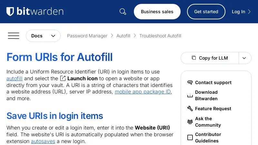Select the Autofill breadcrumb
Image resolution: width=258 pixels, height=145 pixels.
click(123, 36)
